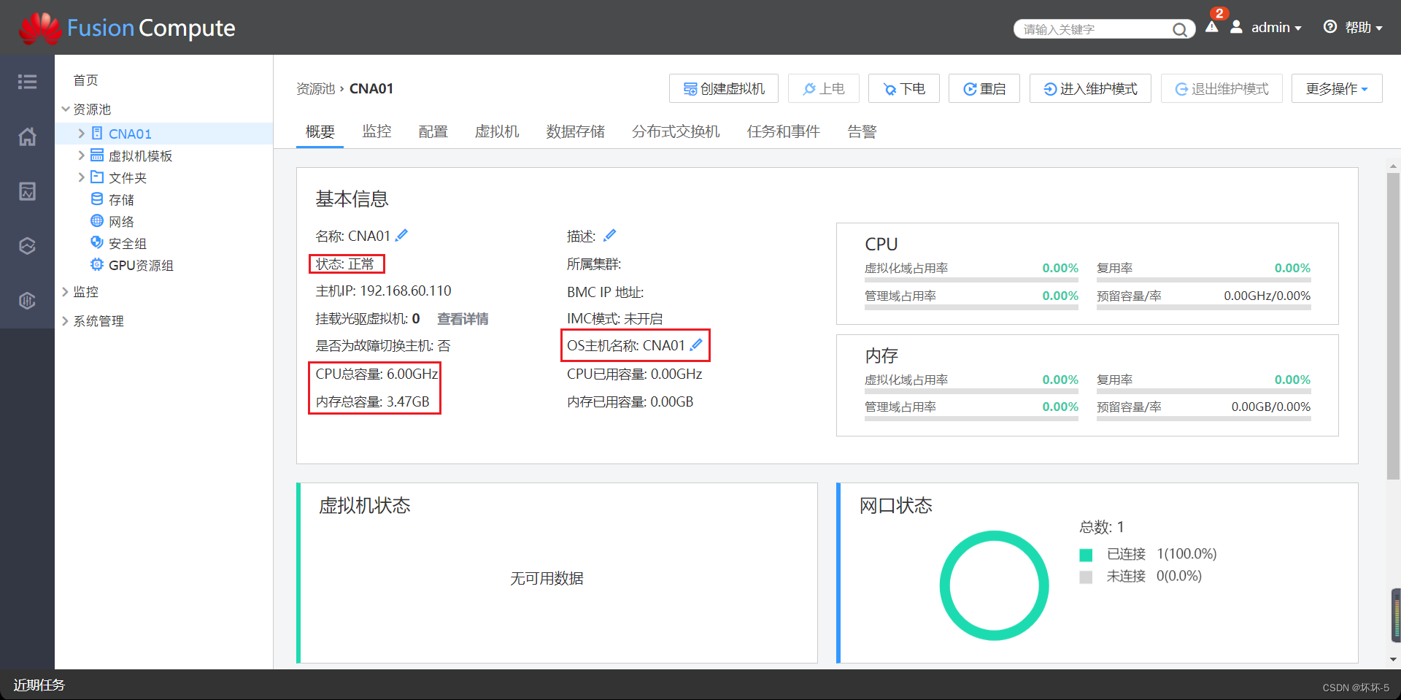
Task: Select 安全组 in the resource tree
Action: pos(128,243)
